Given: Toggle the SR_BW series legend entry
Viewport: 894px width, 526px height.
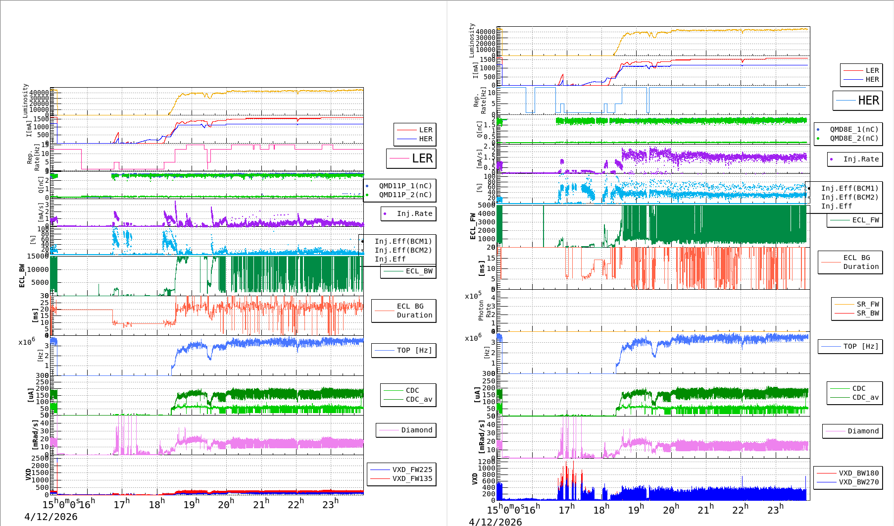Looking at the screenshot, I should pyautogui.click(x=867, y=313).
